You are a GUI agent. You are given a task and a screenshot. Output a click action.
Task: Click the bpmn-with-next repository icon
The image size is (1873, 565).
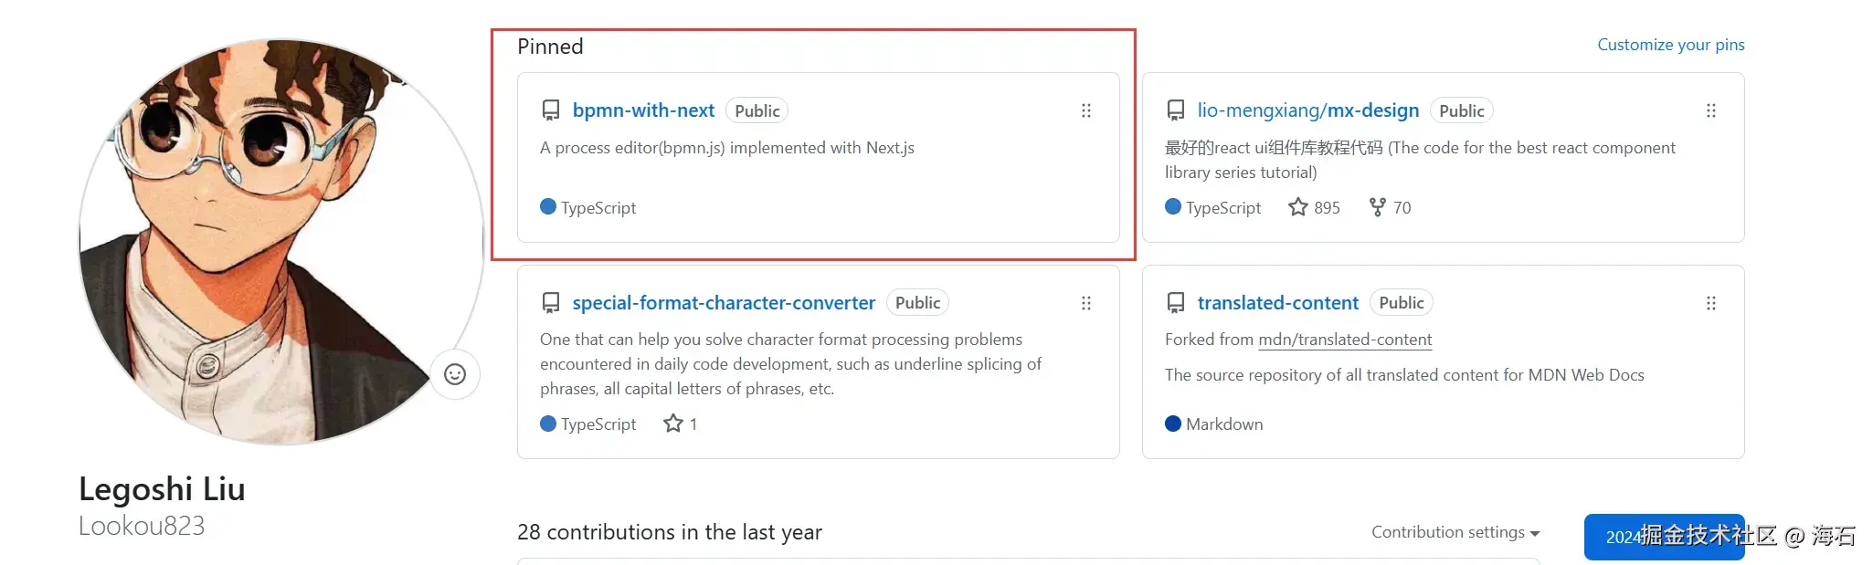[x=551, y=110]
